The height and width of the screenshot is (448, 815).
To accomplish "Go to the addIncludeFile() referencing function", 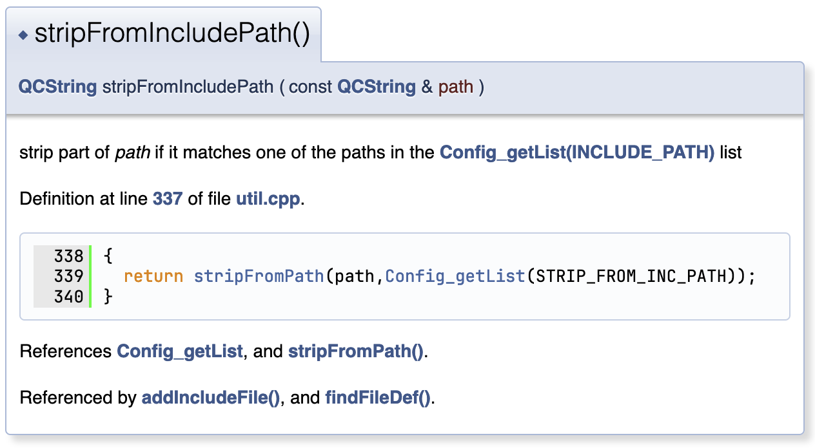I will [210, 398].
